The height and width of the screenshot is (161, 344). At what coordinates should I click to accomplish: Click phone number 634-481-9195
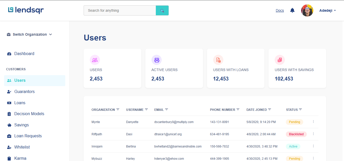[220, 134]
